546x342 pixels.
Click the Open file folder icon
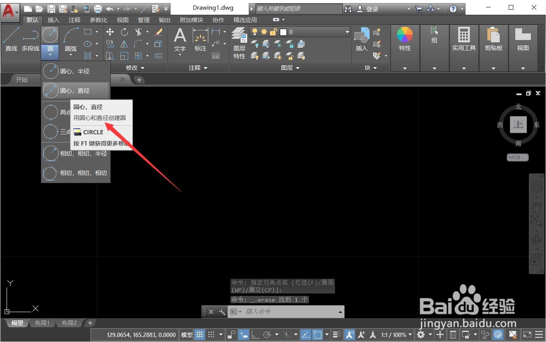tap(39, 9)
